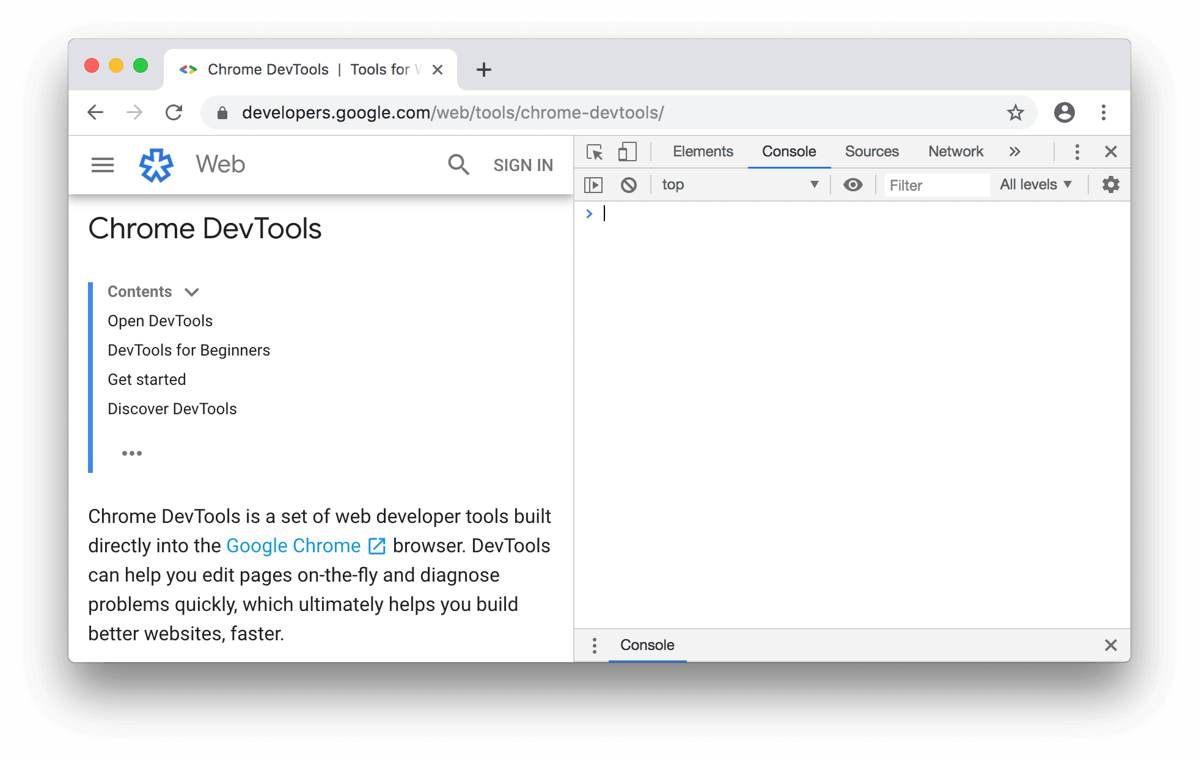Image resolution: width=1199 pixels, height=760 pixels.
Task: Select the Network tab
Action: point(955,150)
